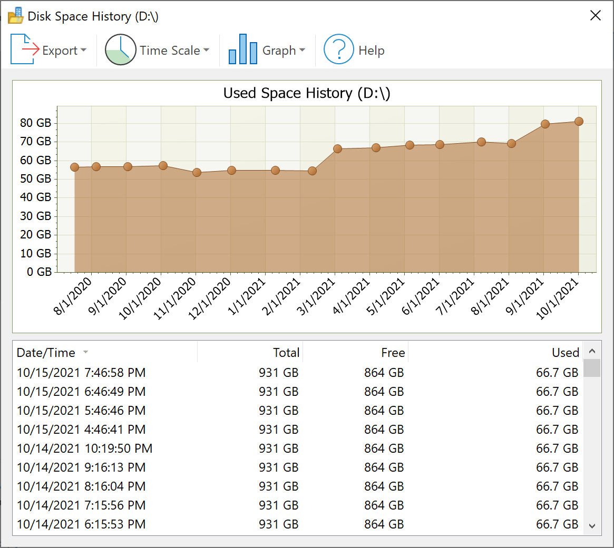614x548 pixels.
Task: Click scrollbar down arrow in history list
Action: pos(592,526)
